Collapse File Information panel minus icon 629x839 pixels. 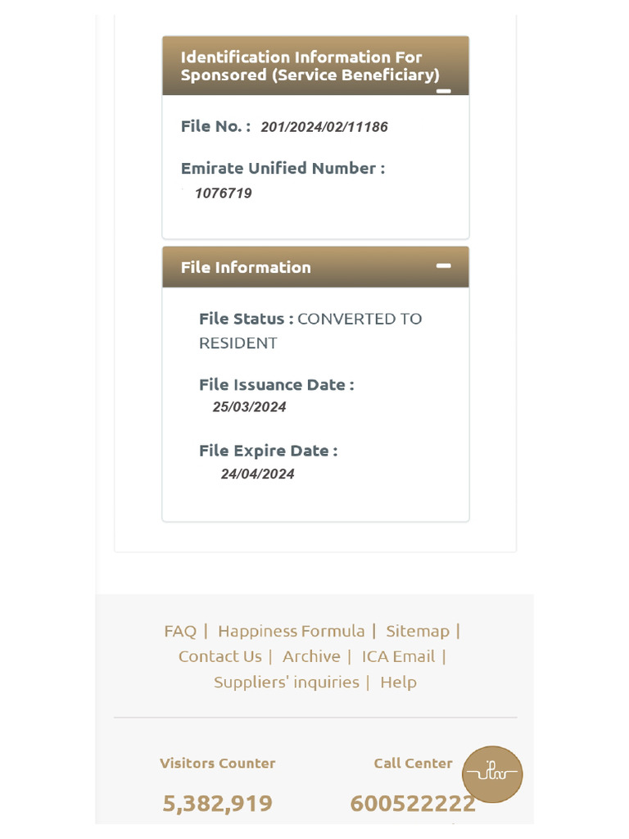pyautogui.click(x=443, y=266)
